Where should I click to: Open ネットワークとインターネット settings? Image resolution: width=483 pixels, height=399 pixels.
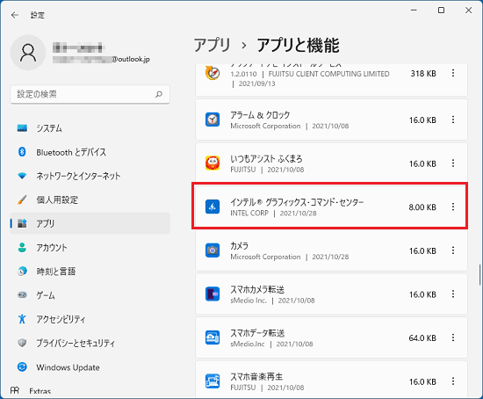[90, 176]
